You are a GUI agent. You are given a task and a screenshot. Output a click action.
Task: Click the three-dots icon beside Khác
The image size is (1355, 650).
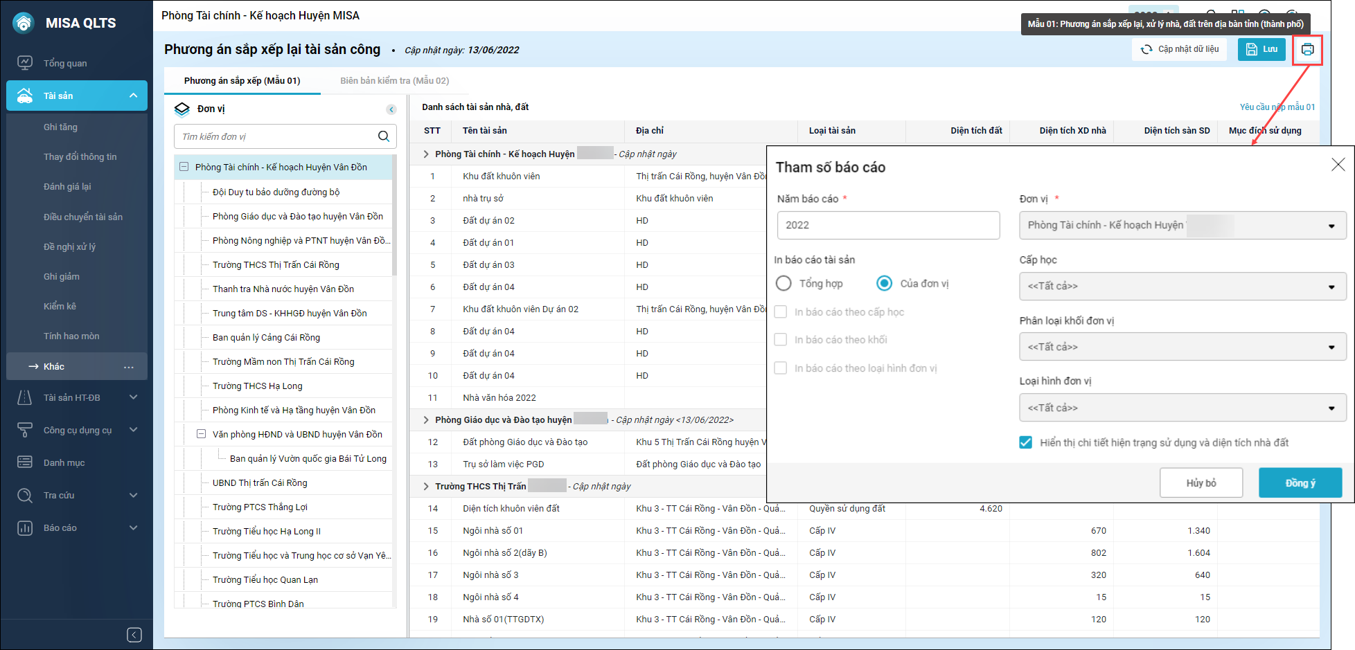coord(129,367)
